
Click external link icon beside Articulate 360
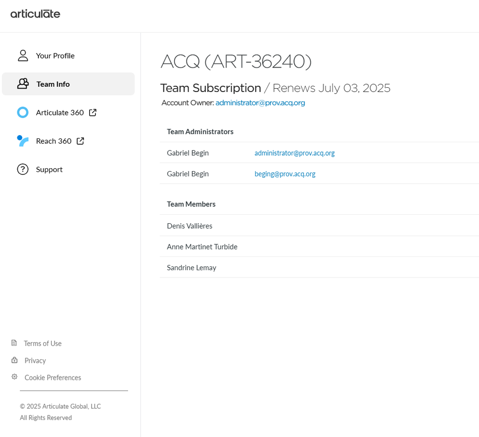[x=93, y=113]
